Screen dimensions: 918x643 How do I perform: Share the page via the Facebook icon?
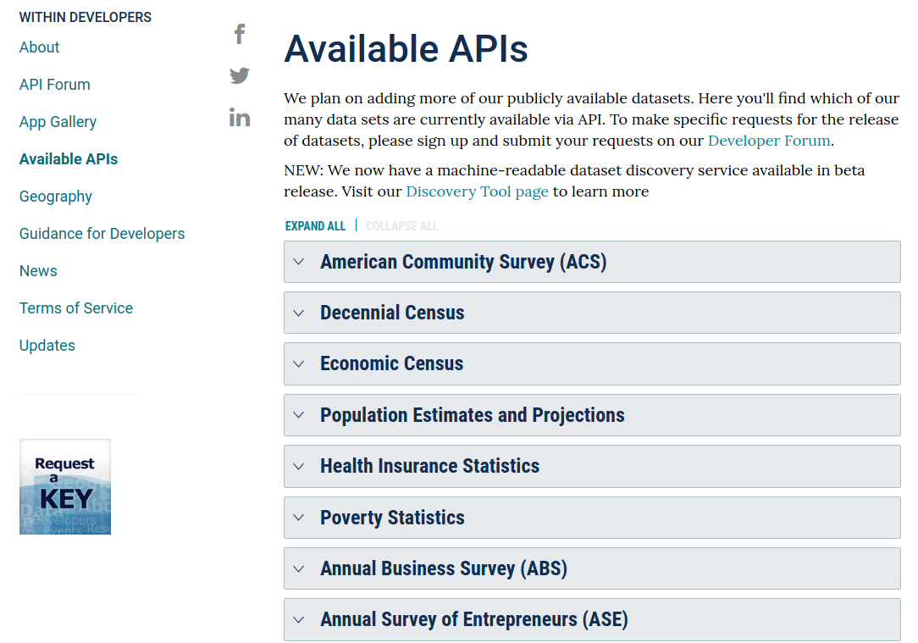point(239,33)
